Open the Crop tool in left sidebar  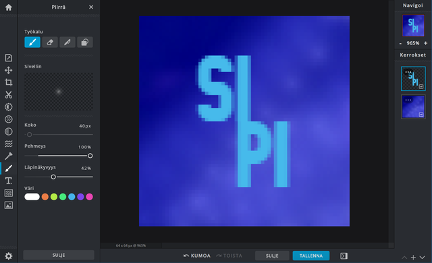tap(9, 82)
